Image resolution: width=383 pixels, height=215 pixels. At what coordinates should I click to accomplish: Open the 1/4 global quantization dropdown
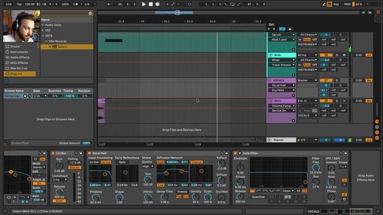tap(90, 4)
